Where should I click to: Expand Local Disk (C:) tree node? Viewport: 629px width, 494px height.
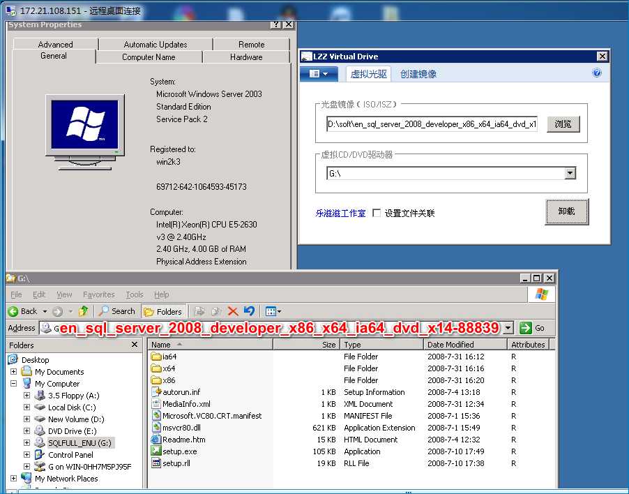click(27, 407)
